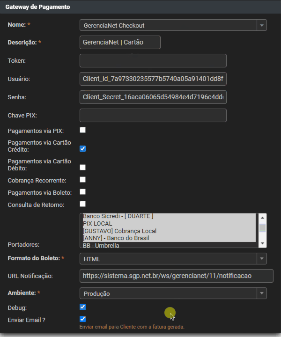
Task: Click the empty Chave PIX field
Action: click(153, 116)
